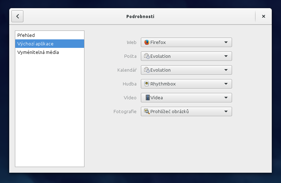Viewport: 281px width, 183px height.
Task: Click the Rhythmbox text in Hudba combo box
Action: 163,84
